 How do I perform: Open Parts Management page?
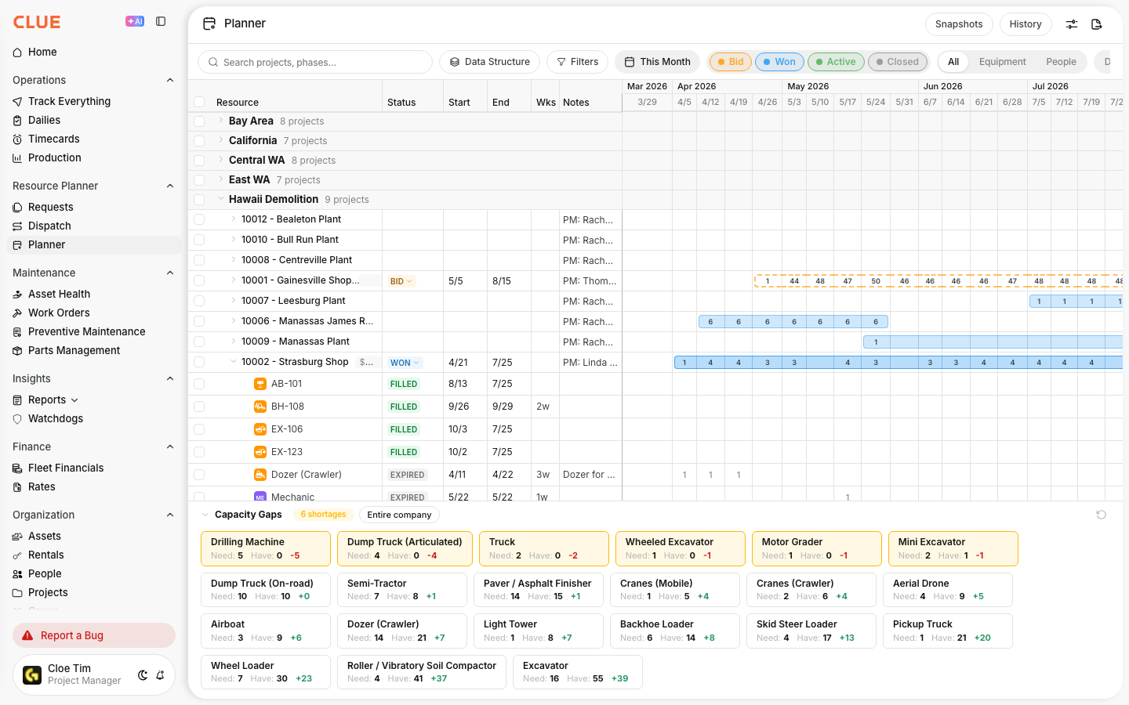[x=74, y=350]
